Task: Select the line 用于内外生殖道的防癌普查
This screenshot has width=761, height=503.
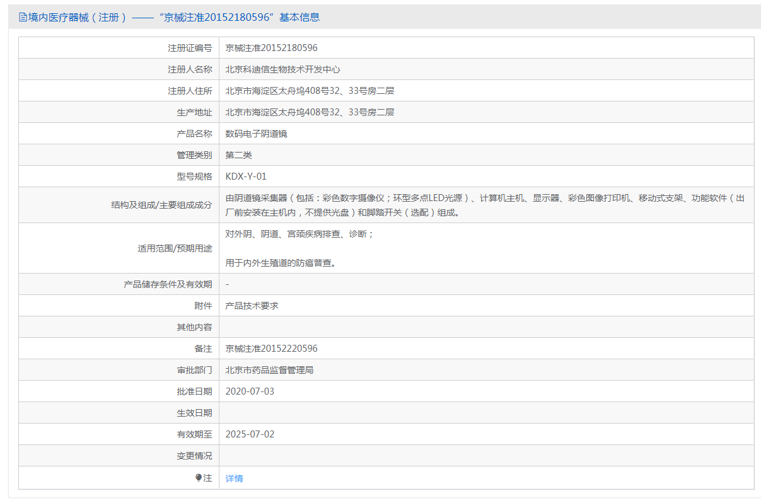Action: click(281, 263)
